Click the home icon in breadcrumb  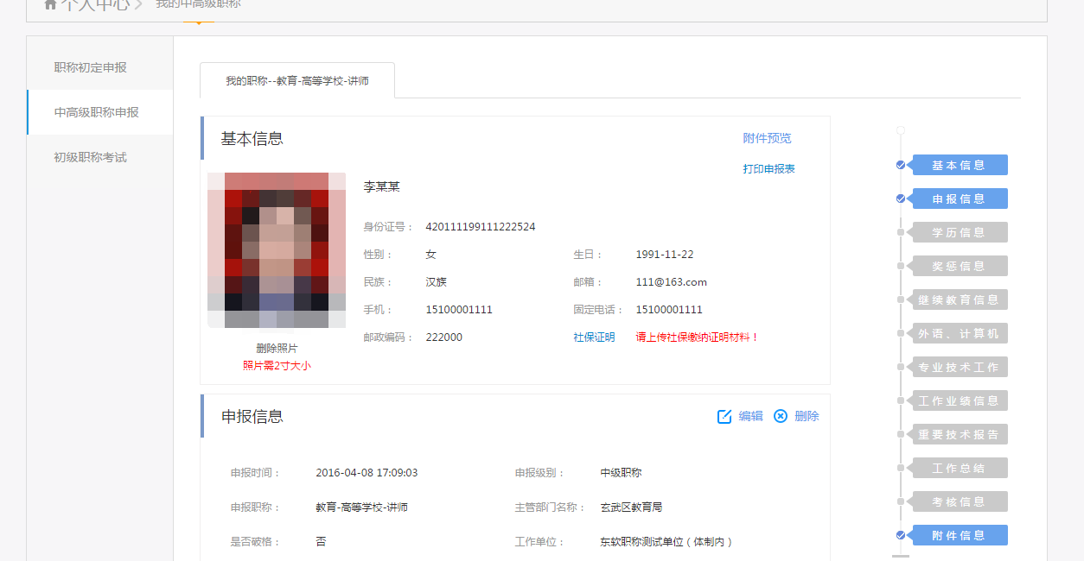pyautogui.click(x=50, y=4)
